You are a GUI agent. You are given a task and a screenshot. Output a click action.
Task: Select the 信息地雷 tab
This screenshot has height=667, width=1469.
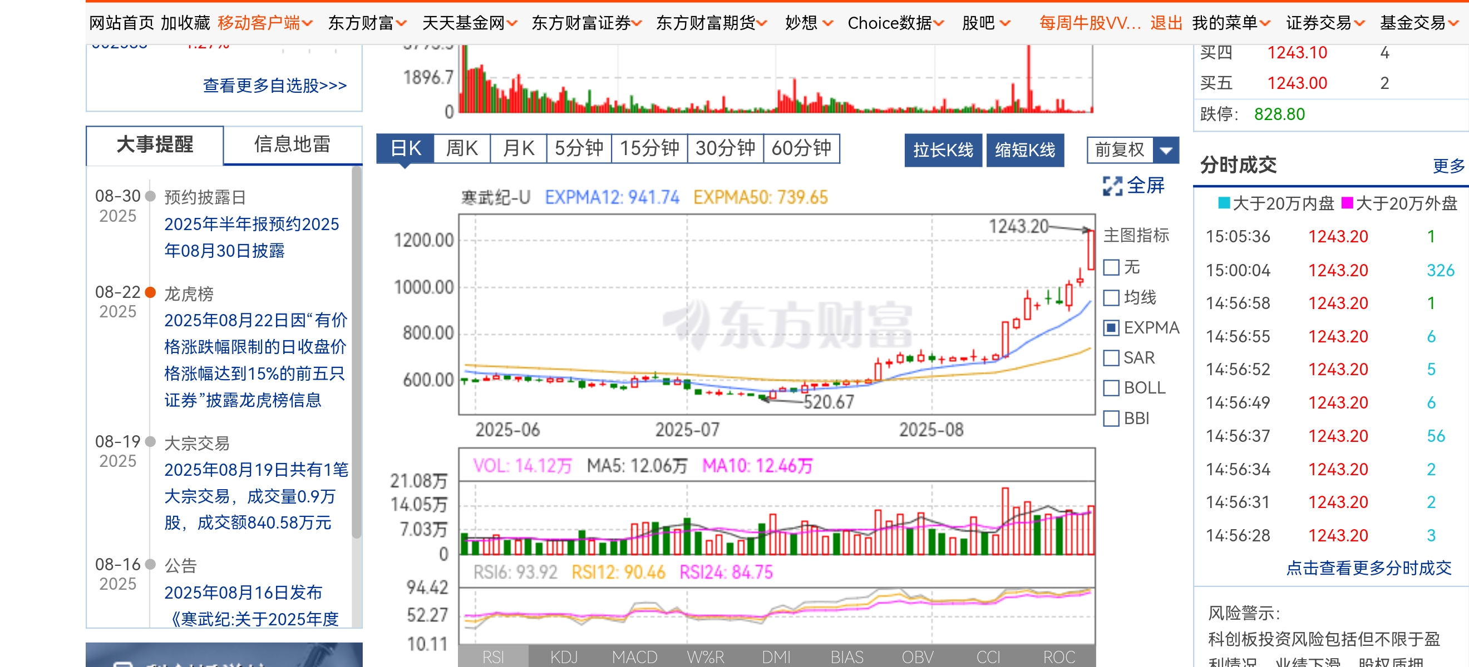(292, 145)
